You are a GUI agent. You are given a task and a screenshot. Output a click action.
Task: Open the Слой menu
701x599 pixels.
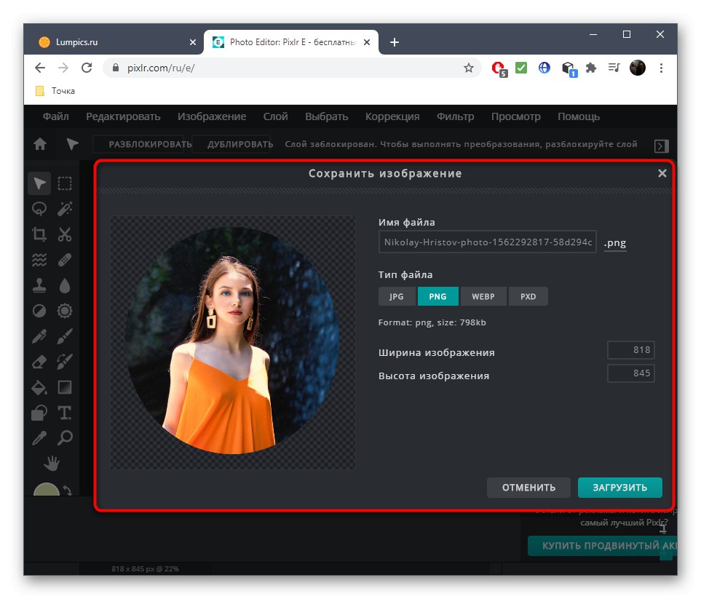tap(275, 116)
